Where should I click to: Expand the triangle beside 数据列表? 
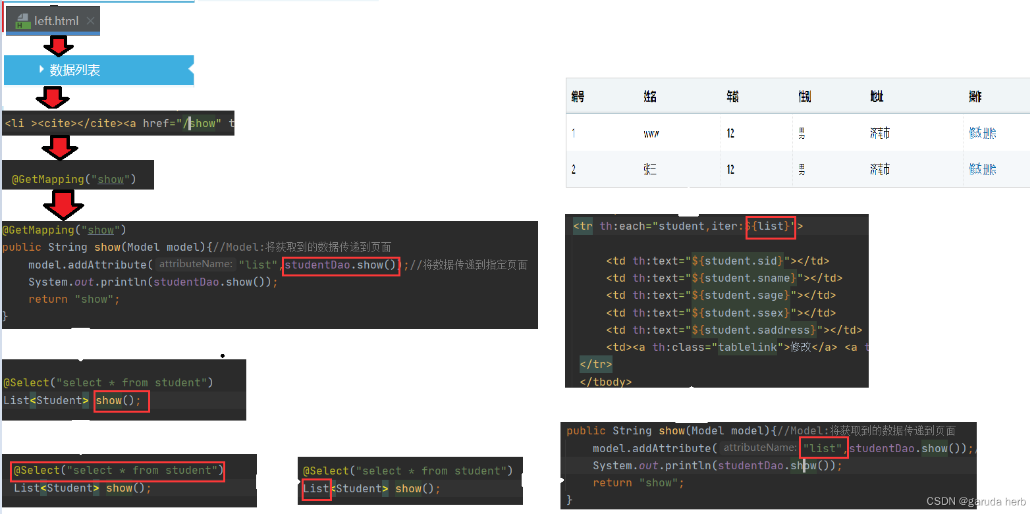[41, 69]
